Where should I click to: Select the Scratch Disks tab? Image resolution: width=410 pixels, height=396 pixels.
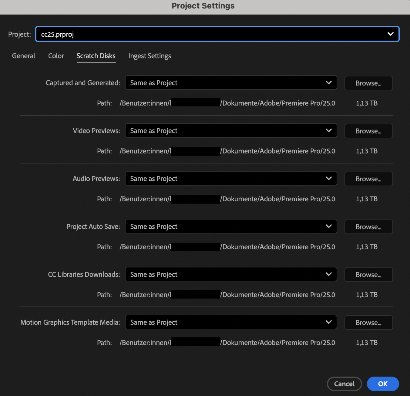(x=96, y=56)
